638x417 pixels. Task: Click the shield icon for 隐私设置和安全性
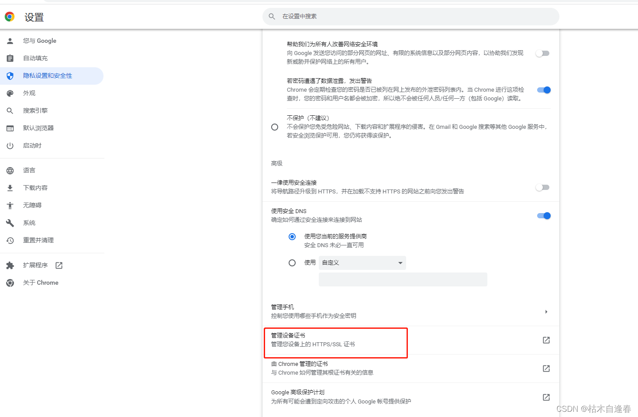(10, 76)
